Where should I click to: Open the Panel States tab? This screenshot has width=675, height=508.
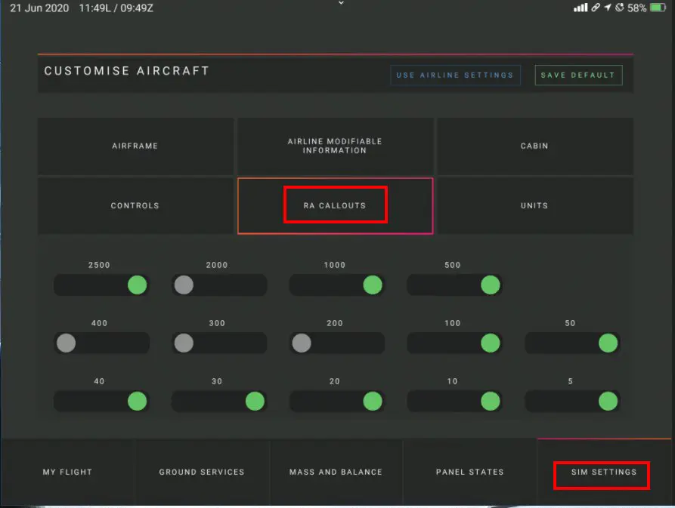point(469,472)
